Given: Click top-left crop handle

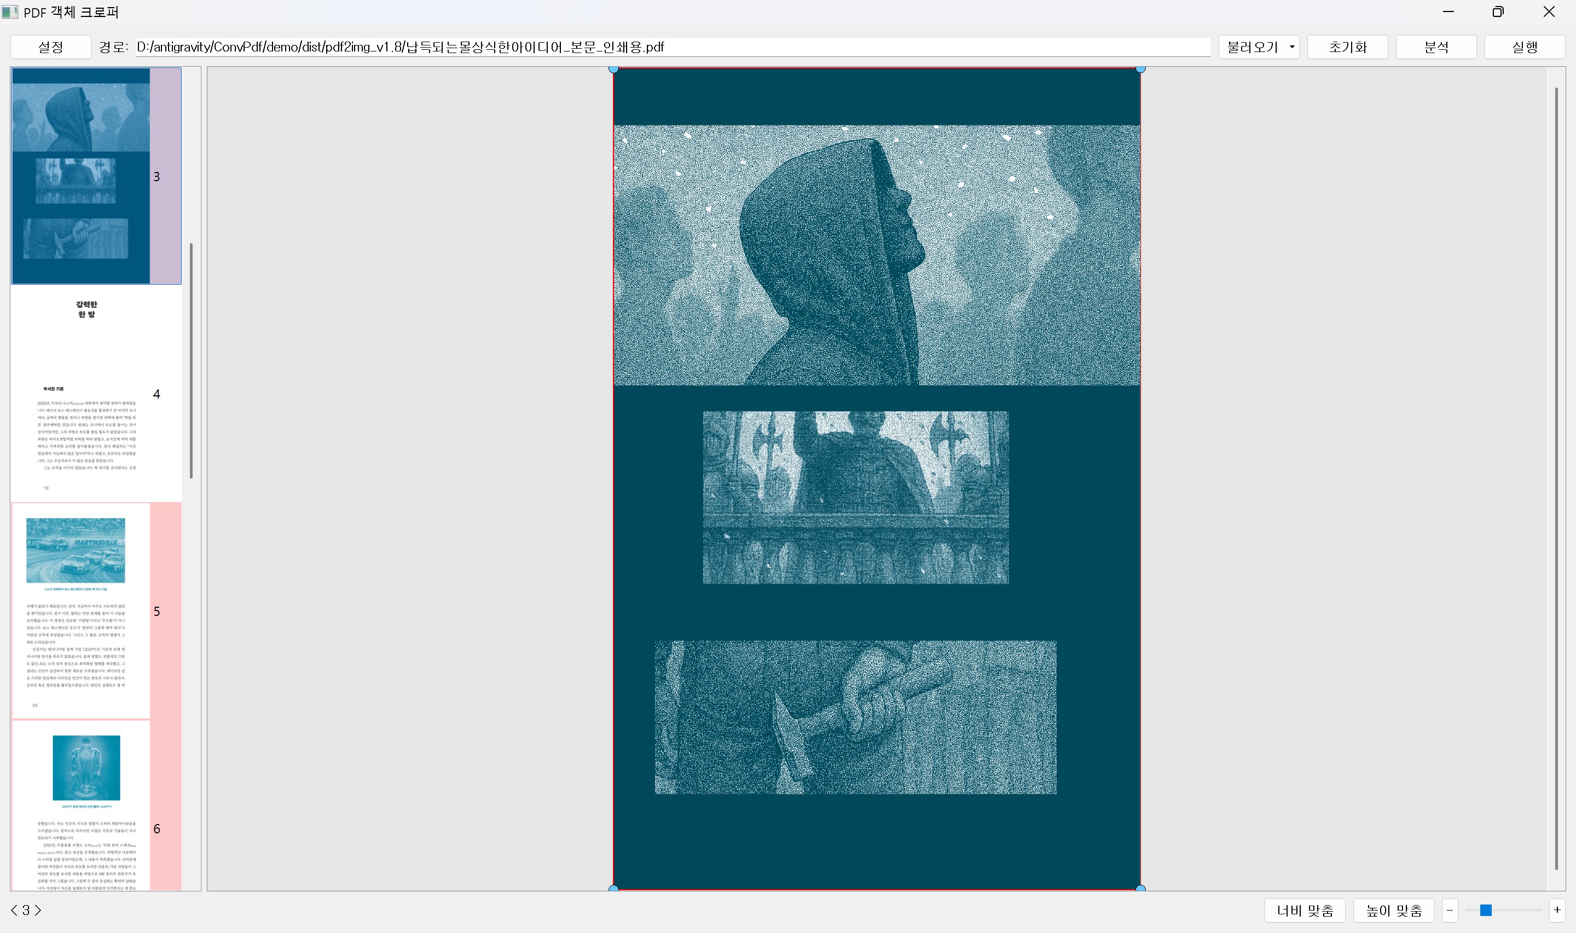Looking at the screenshot, I should point(613,68).
